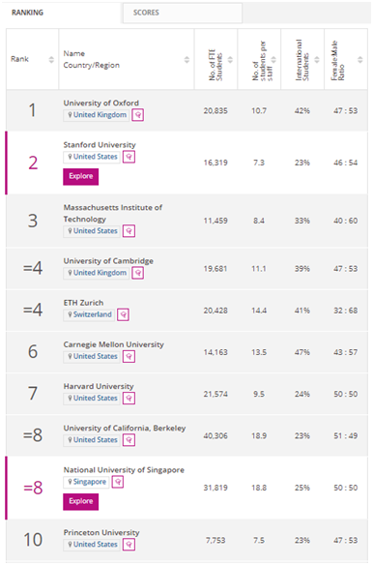
Task: Sort by No. of FTE Students arrows
Action: (x=230, y=59)
